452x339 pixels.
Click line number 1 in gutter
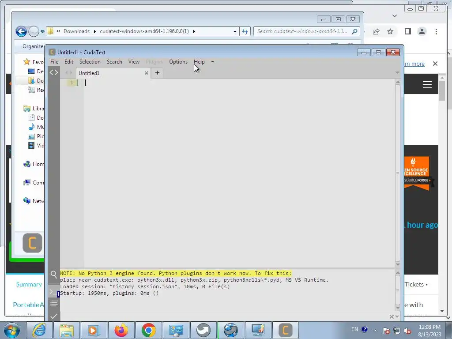click(x=72, y=83)
